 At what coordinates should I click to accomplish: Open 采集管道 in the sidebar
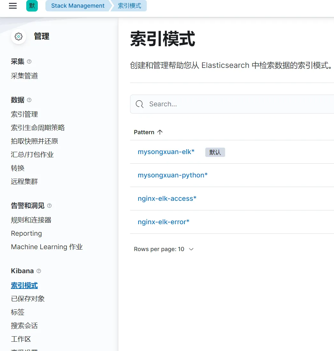click(24, 76)
